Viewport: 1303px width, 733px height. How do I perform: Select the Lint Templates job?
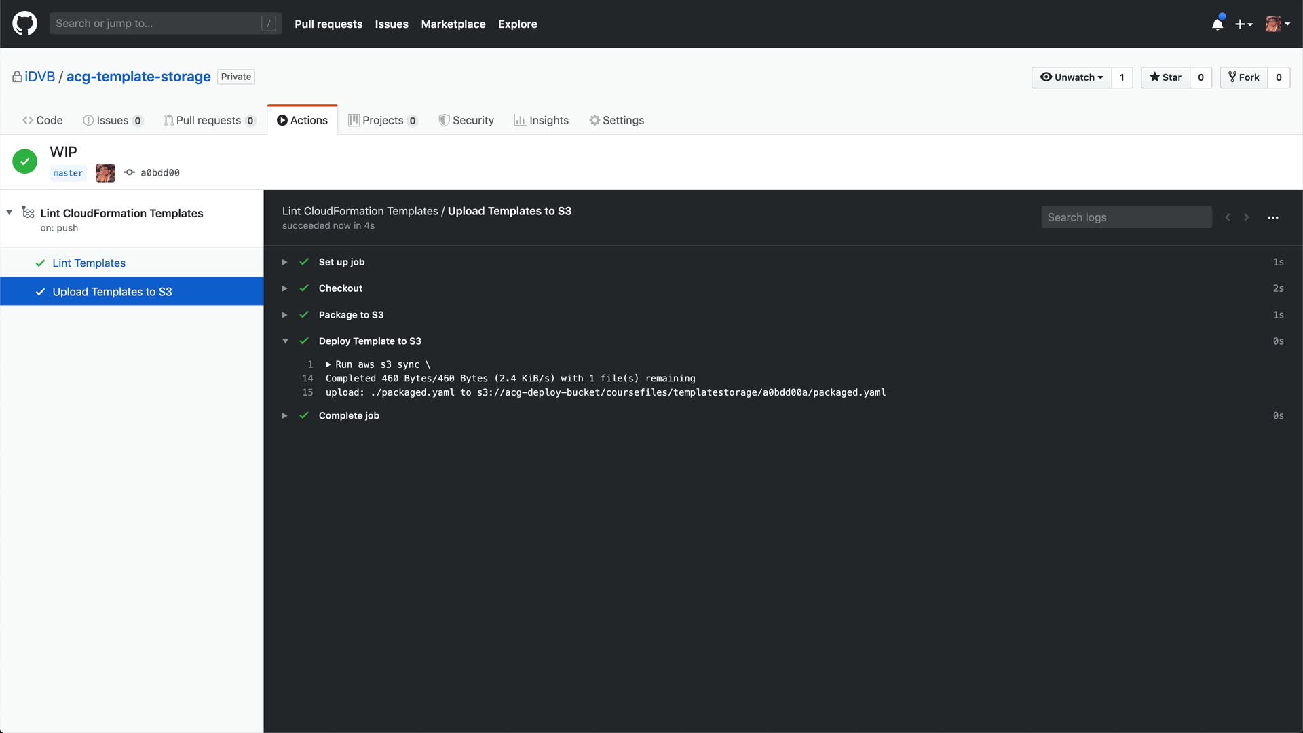click(x=89, y=263)
